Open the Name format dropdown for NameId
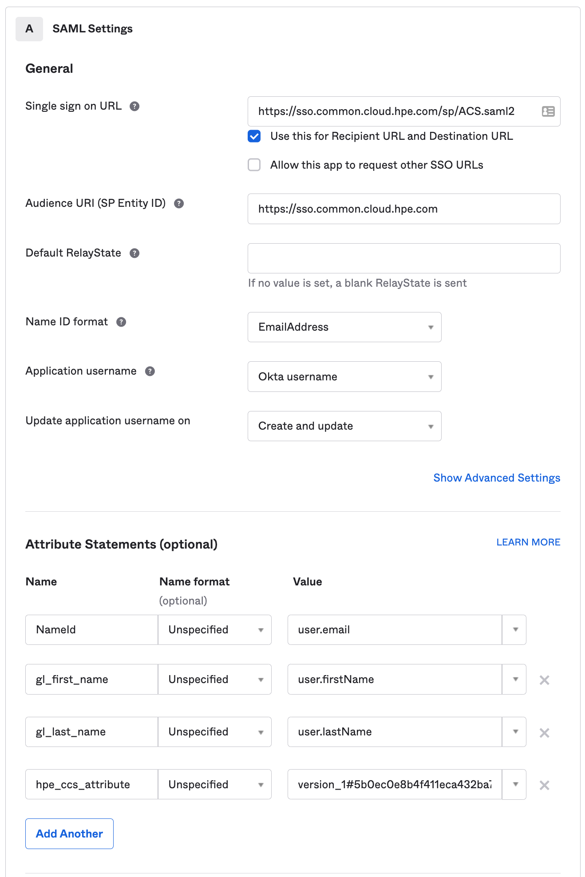Image resolution: width=585 pixels, height=877 pixels. [x=261, y=630]
